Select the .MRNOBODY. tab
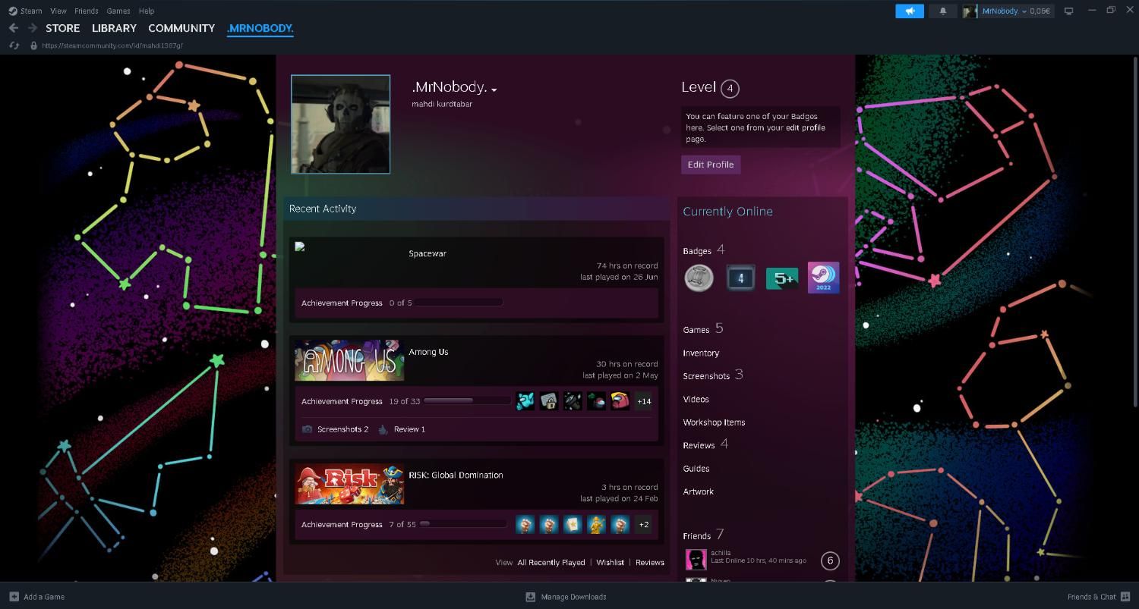 click(x=260, y=28)
